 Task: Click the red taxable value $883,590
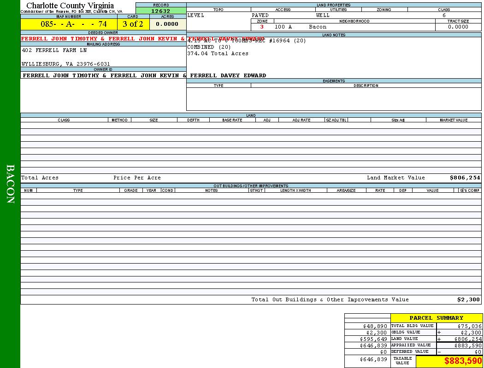(x=463, y=361)
